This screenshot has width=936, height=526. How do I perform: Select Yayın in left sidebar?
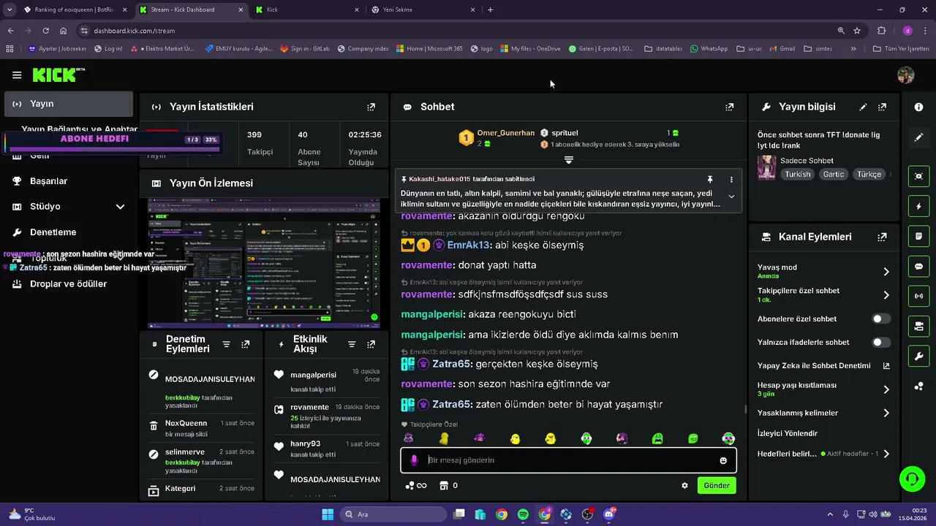[69, 104]
